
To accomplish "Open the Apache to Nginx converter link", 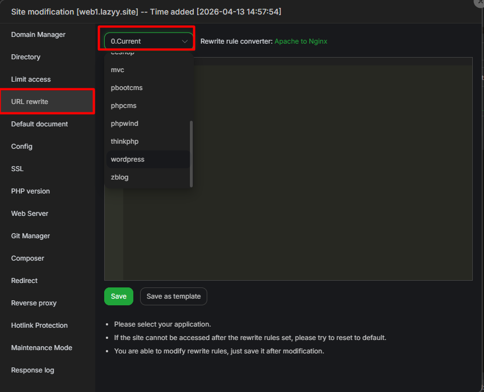I will click(301, 41).
